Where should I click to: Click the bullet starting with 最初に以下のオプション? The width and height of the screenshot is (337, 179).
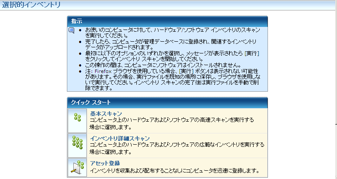(x=172, y=56)
